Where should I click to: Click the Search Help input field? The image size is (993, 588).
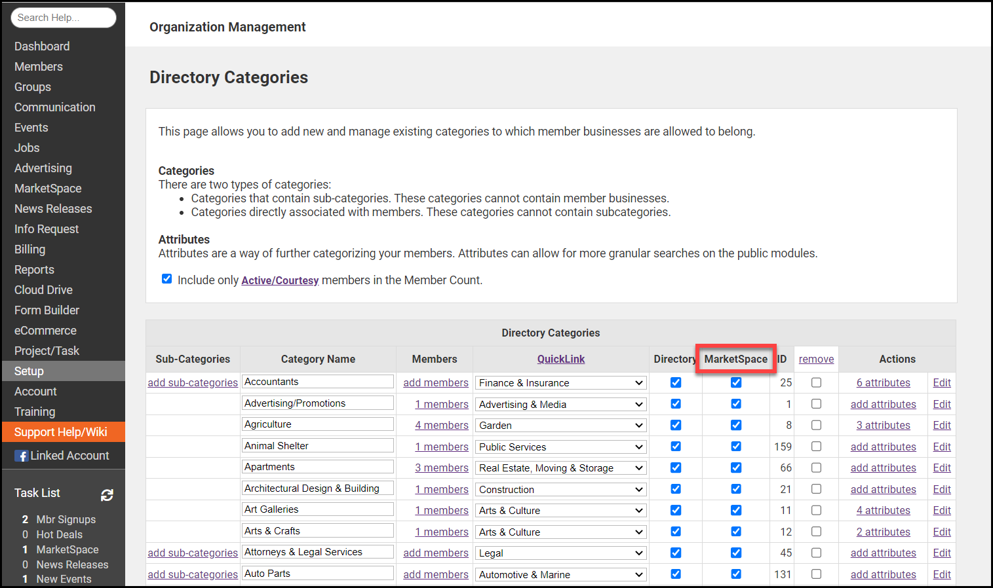63,18
